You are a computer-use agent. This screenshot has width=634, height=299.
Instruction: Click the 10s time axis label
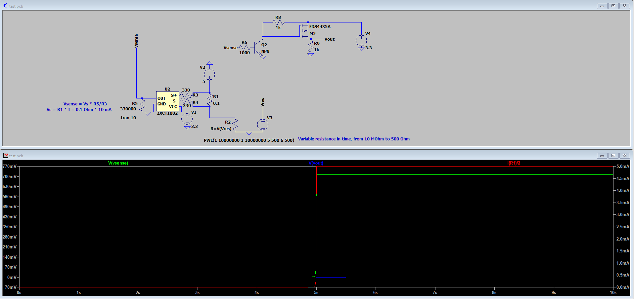click(613, 293)
